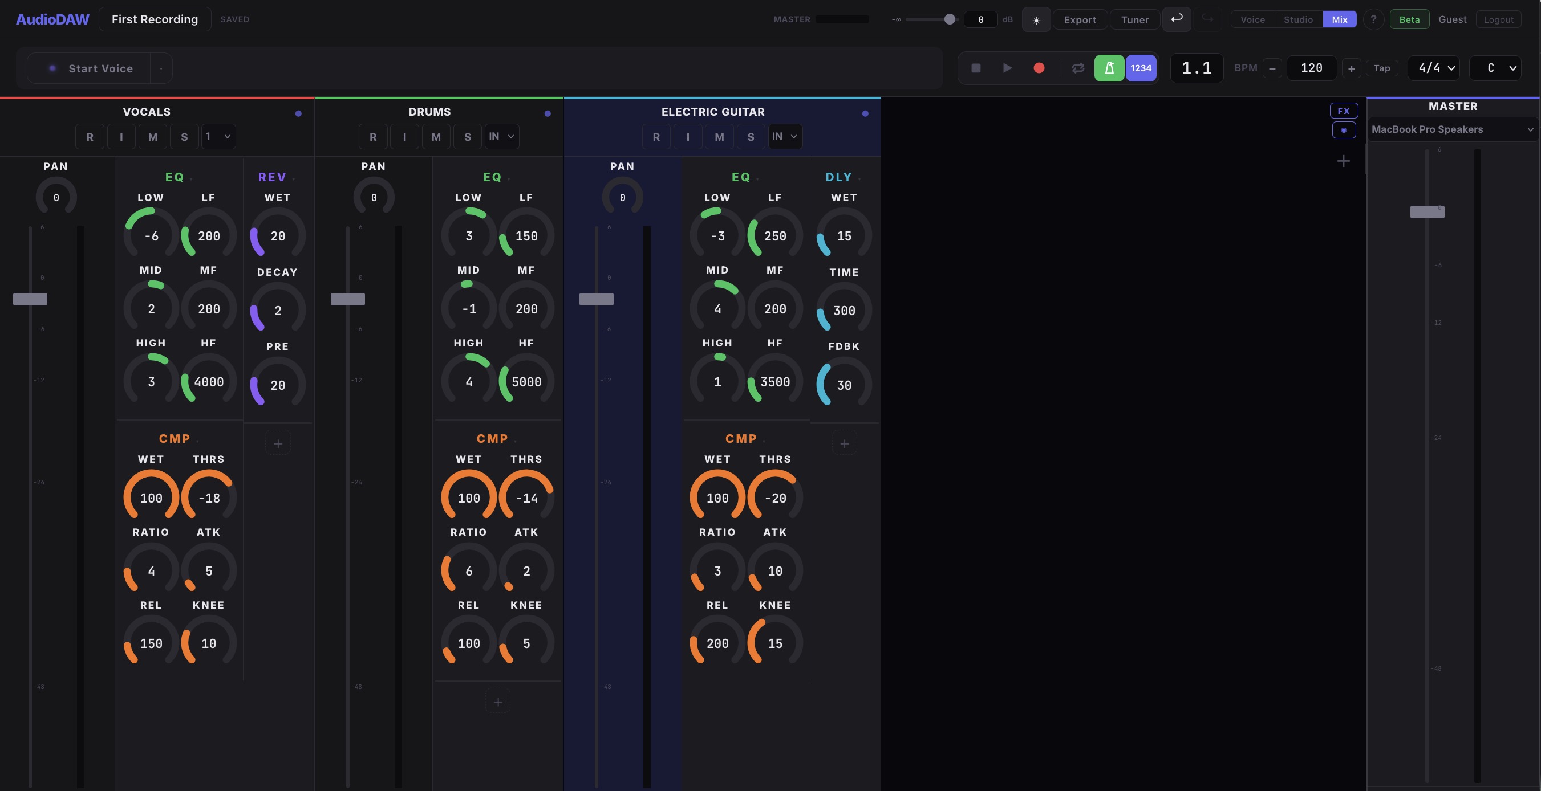Expand Vocals REV section menu
The height and width of the screenshot is (791, 1541).
(293, 178)
